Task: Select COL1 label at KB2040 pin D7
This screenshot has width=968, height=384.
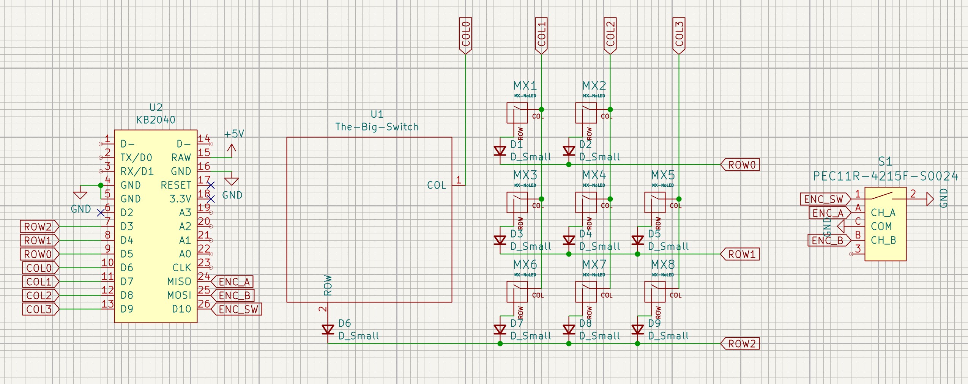Action: coord(41,282)
